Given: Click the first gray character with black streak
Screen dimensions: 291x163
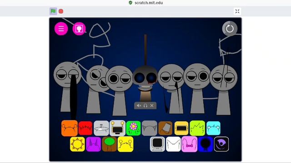Looking at the screenshot, I should (x=67, y=87).
